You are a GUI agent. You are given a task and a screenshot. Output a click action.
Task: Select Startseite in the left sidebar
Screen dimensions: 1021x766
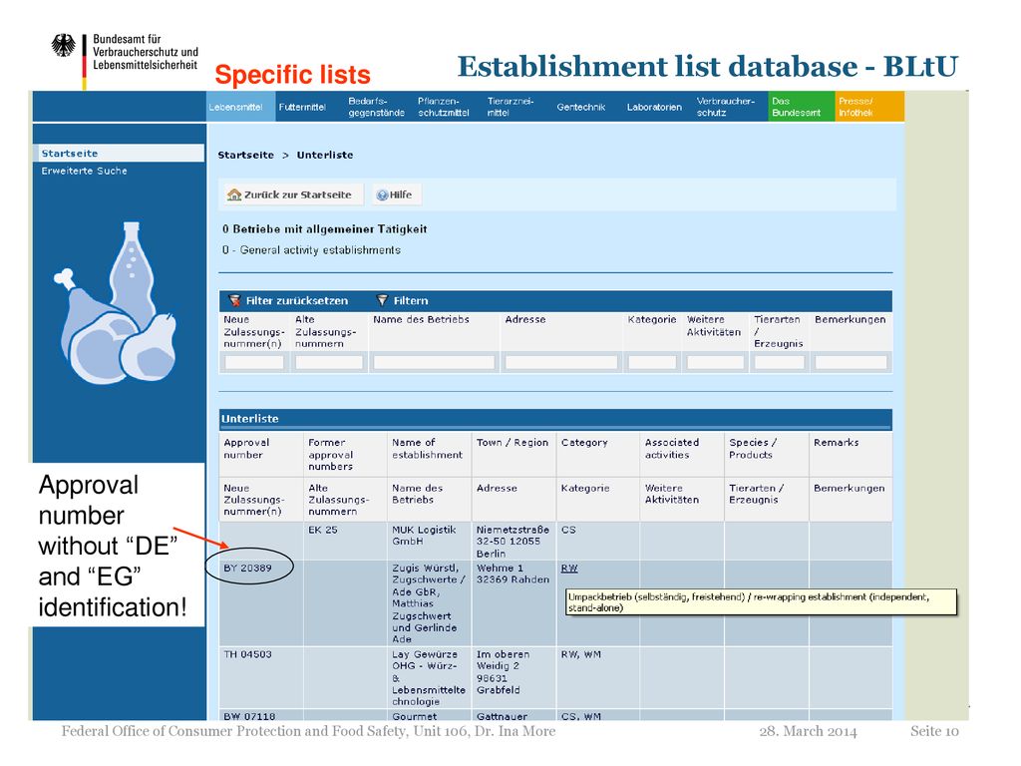click(119, 153)
